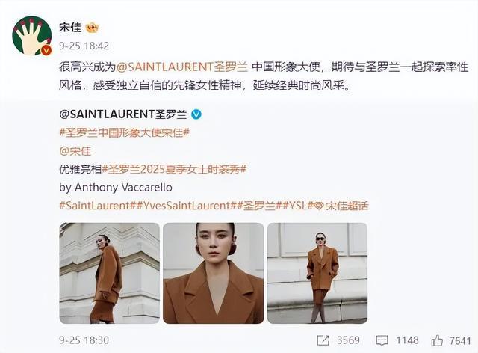The image size is (478, 353).
Task: View first photo of side-profile brown coat
Action: pyautogui.click(x=110, y=273)
